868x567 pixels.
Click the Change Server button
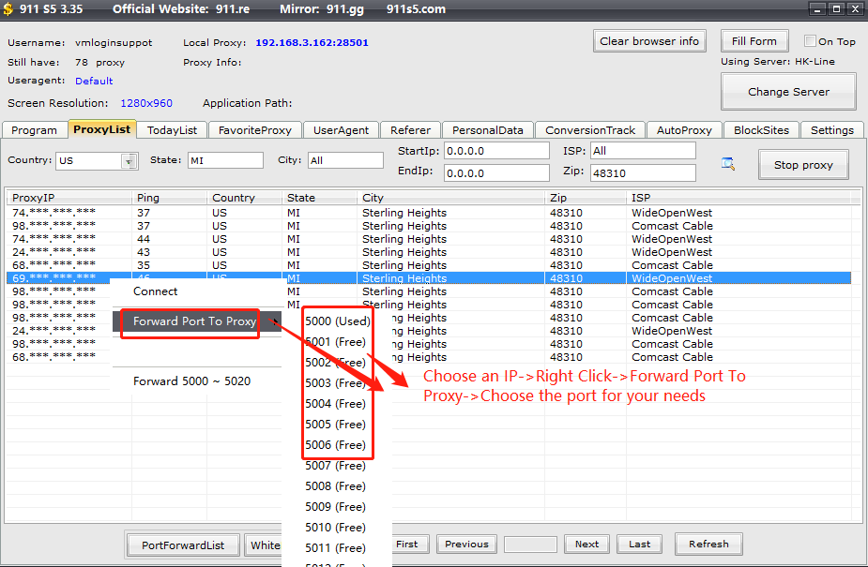pyautogui.click(x=788, y=92)
